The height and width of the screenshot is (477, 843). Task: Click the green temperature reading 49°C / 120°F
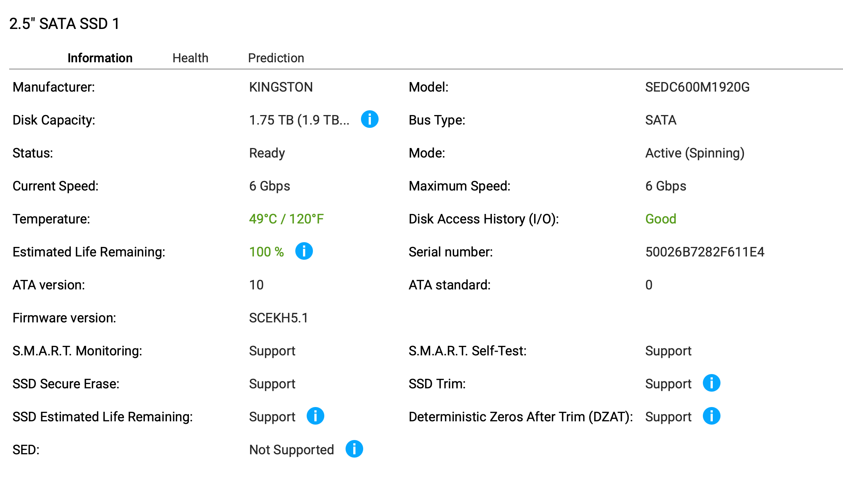286,219
